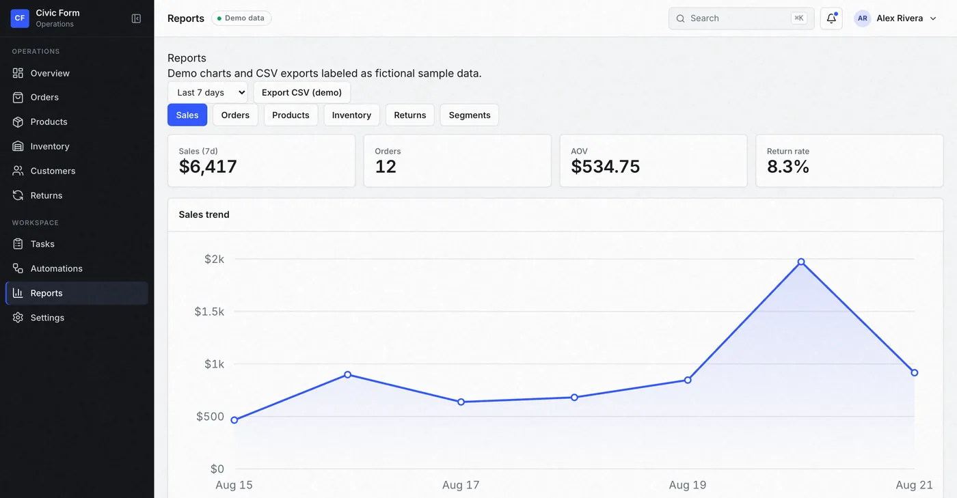Click the Aug 21 data point on the chart

(915, 373)
